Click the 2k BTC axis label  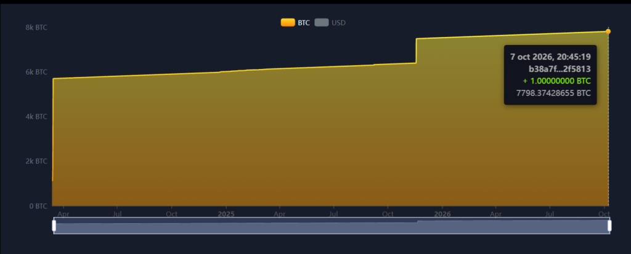36,162
